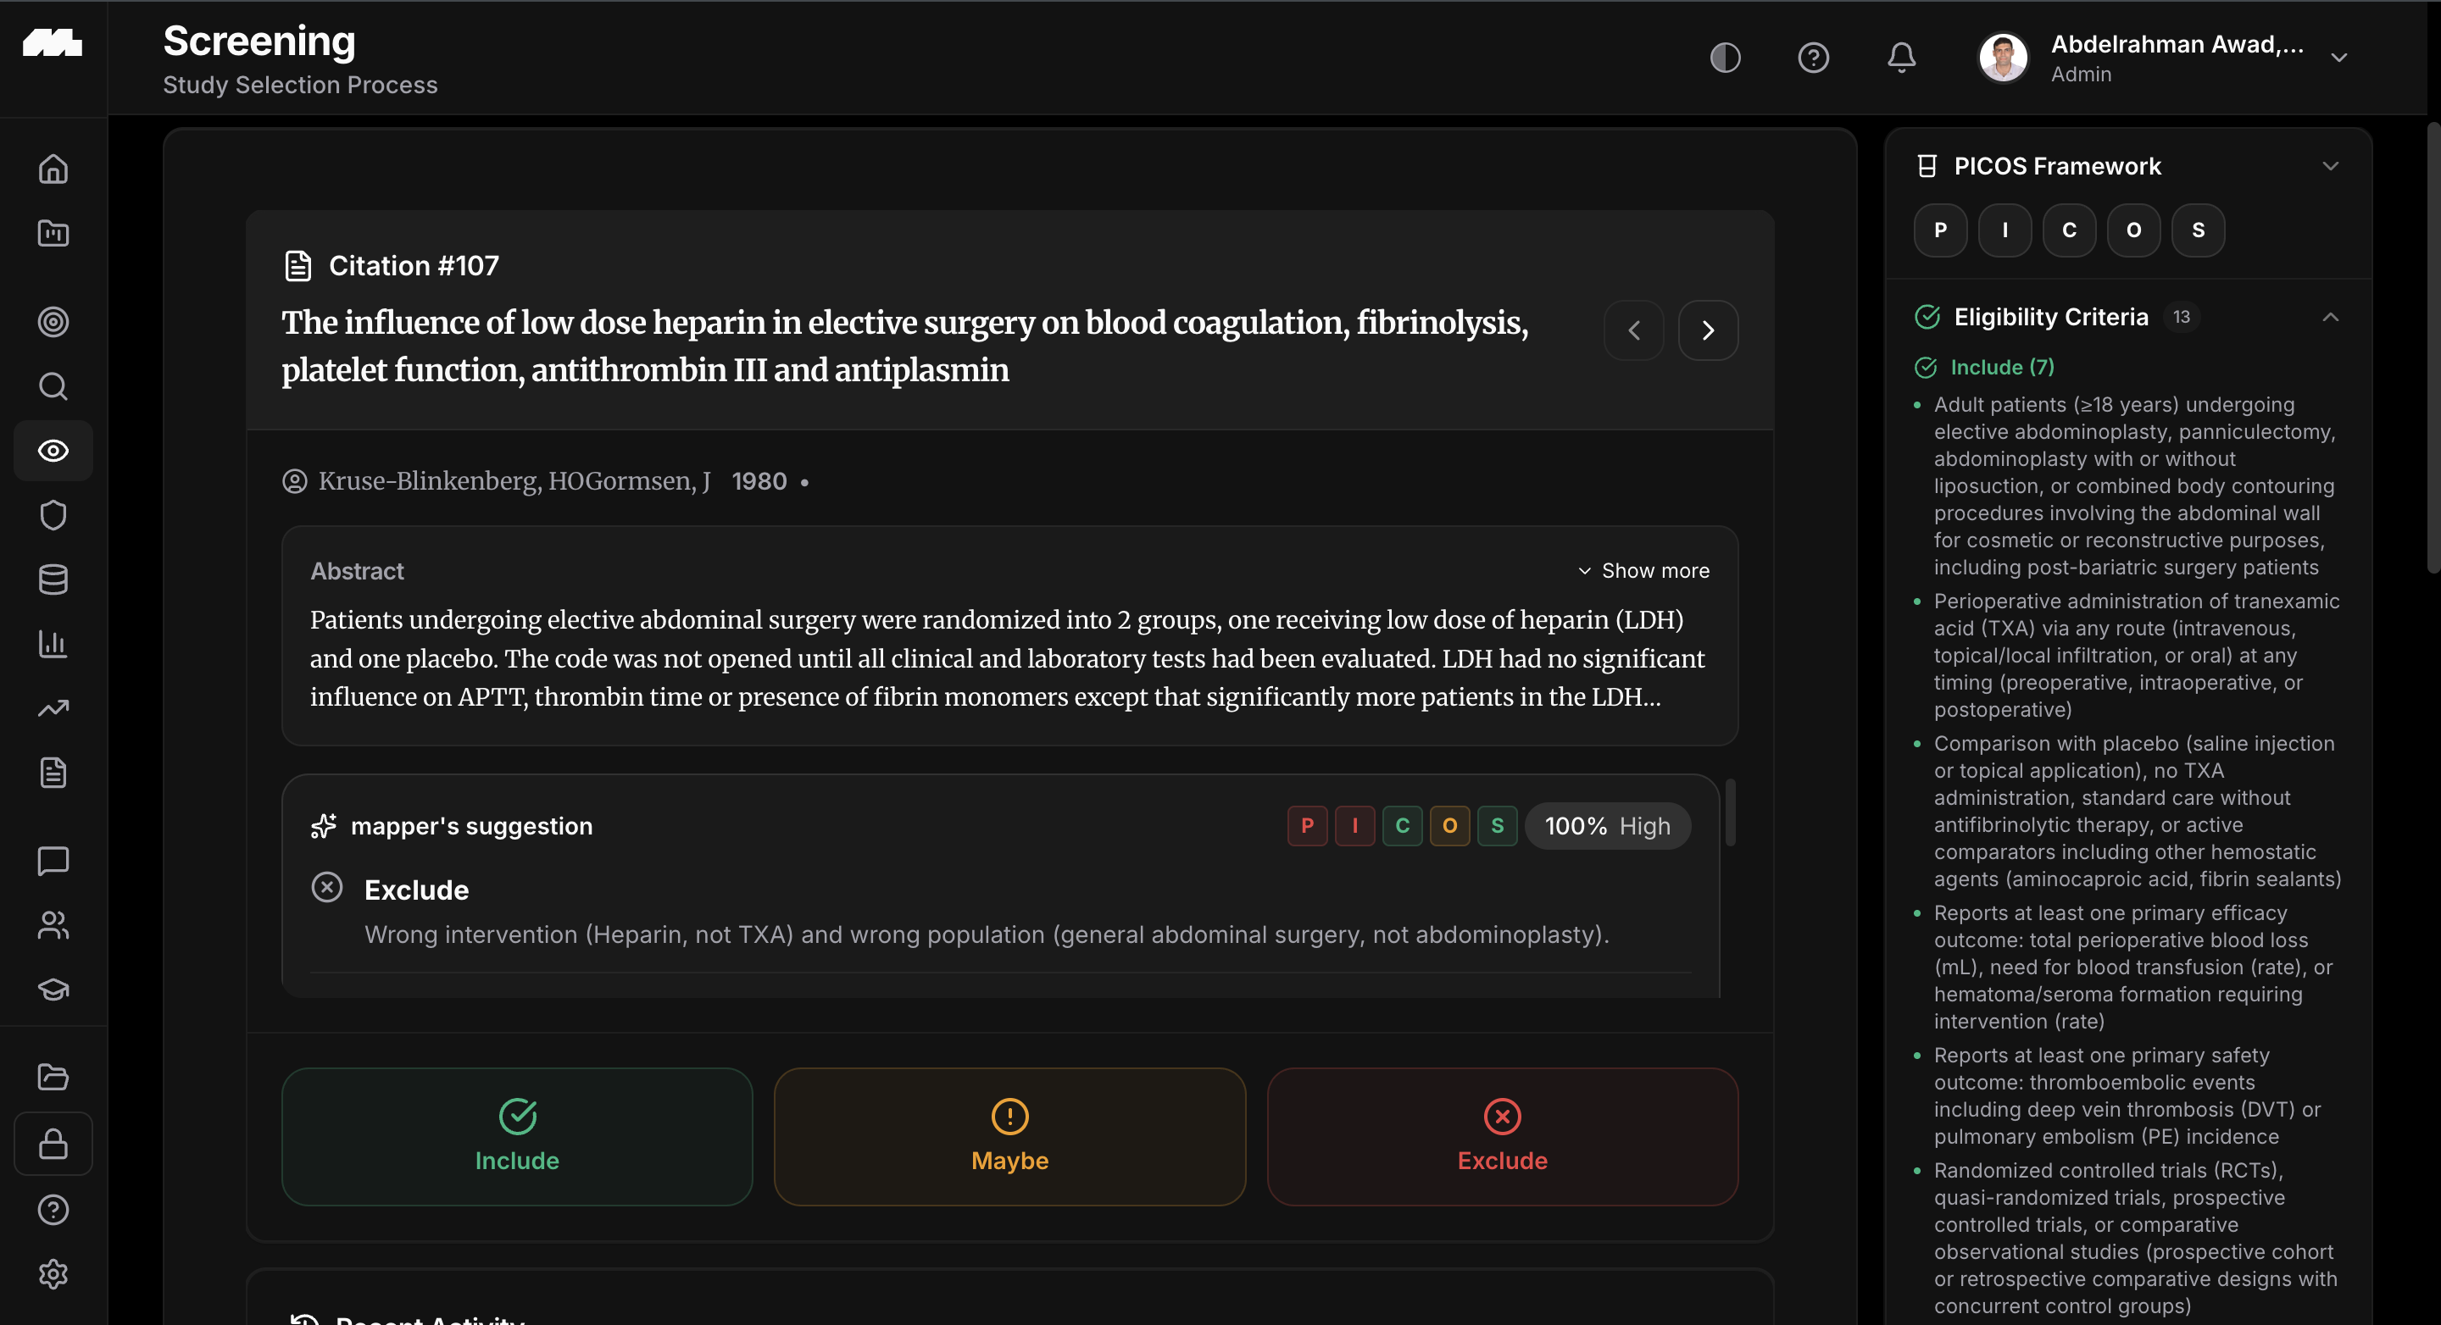Viewport: 2441px width, 1325px height.
Task: Collapse the PICOS Framework panel
Action: [x=2330, y=167]
